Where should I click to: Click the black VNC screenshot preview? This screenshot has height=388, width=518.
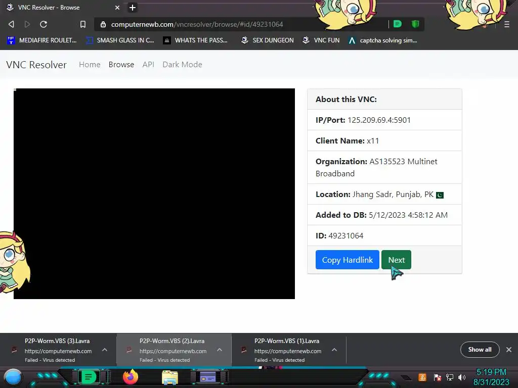click(x=154, y=193)
